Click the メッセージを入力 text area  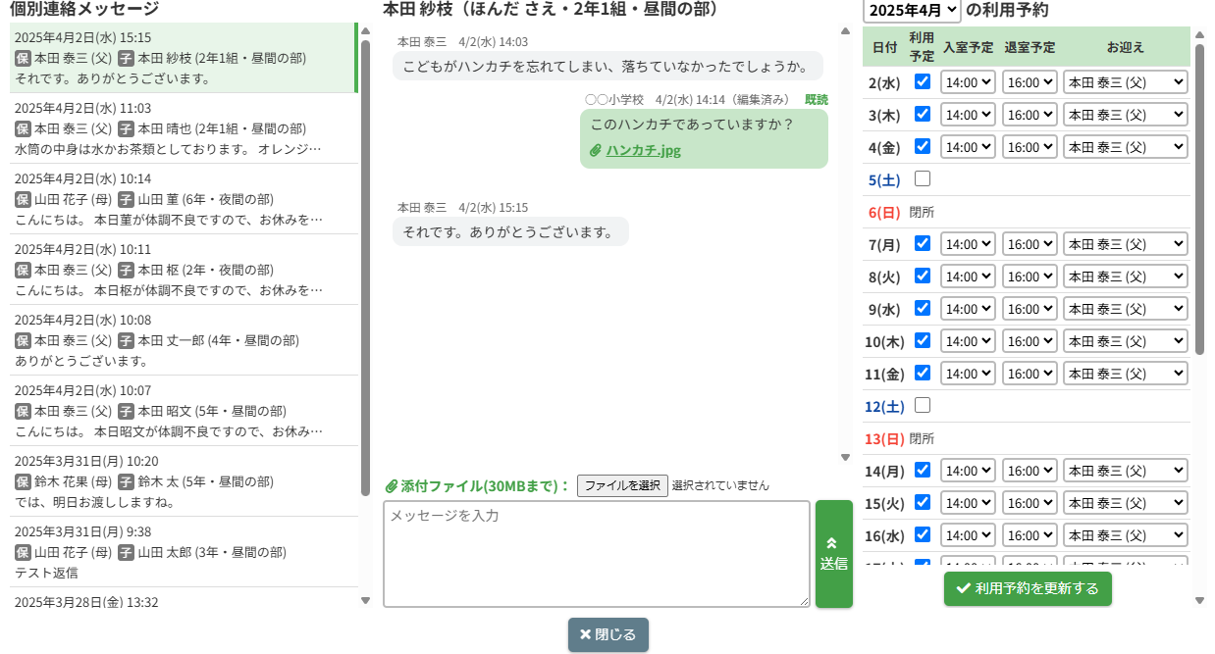tap(596, 554)
